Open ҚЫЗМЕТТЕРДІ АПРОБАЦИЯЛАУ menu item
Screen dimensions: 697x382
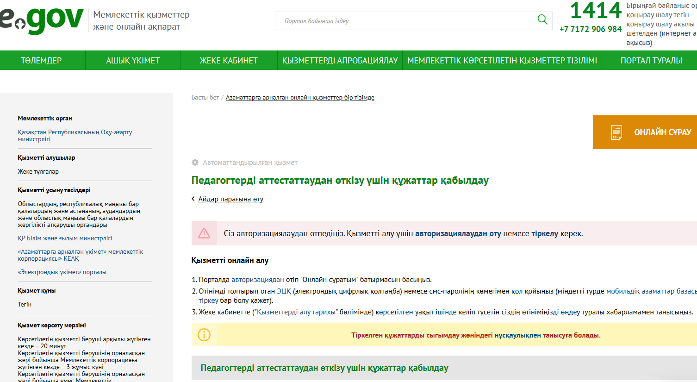[x=340, y=61]
